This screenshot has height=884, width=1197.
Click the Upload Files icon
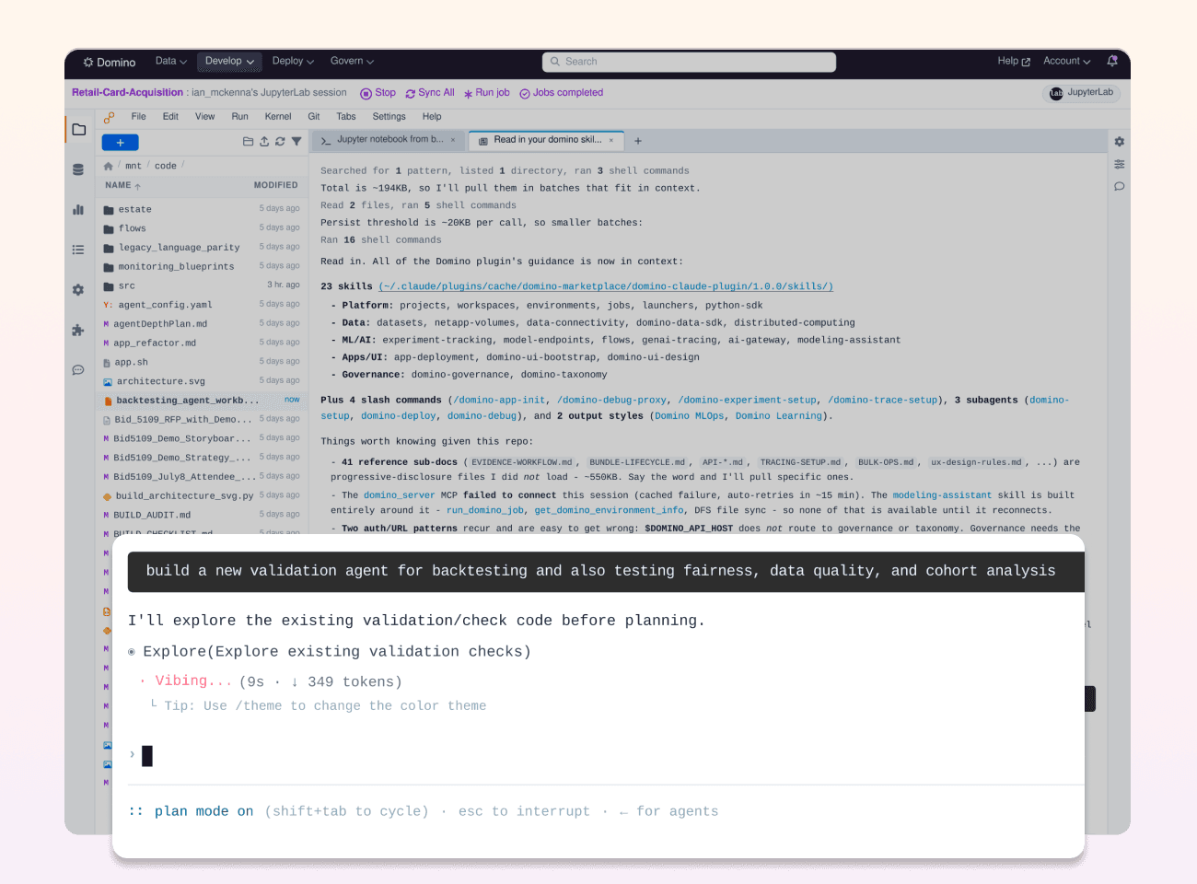pos(264,142)
